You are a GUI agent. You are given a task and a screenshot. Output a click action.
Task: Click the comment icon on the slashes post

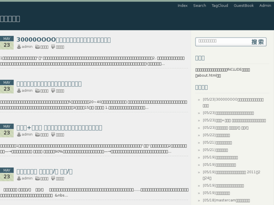pos(53,178)
